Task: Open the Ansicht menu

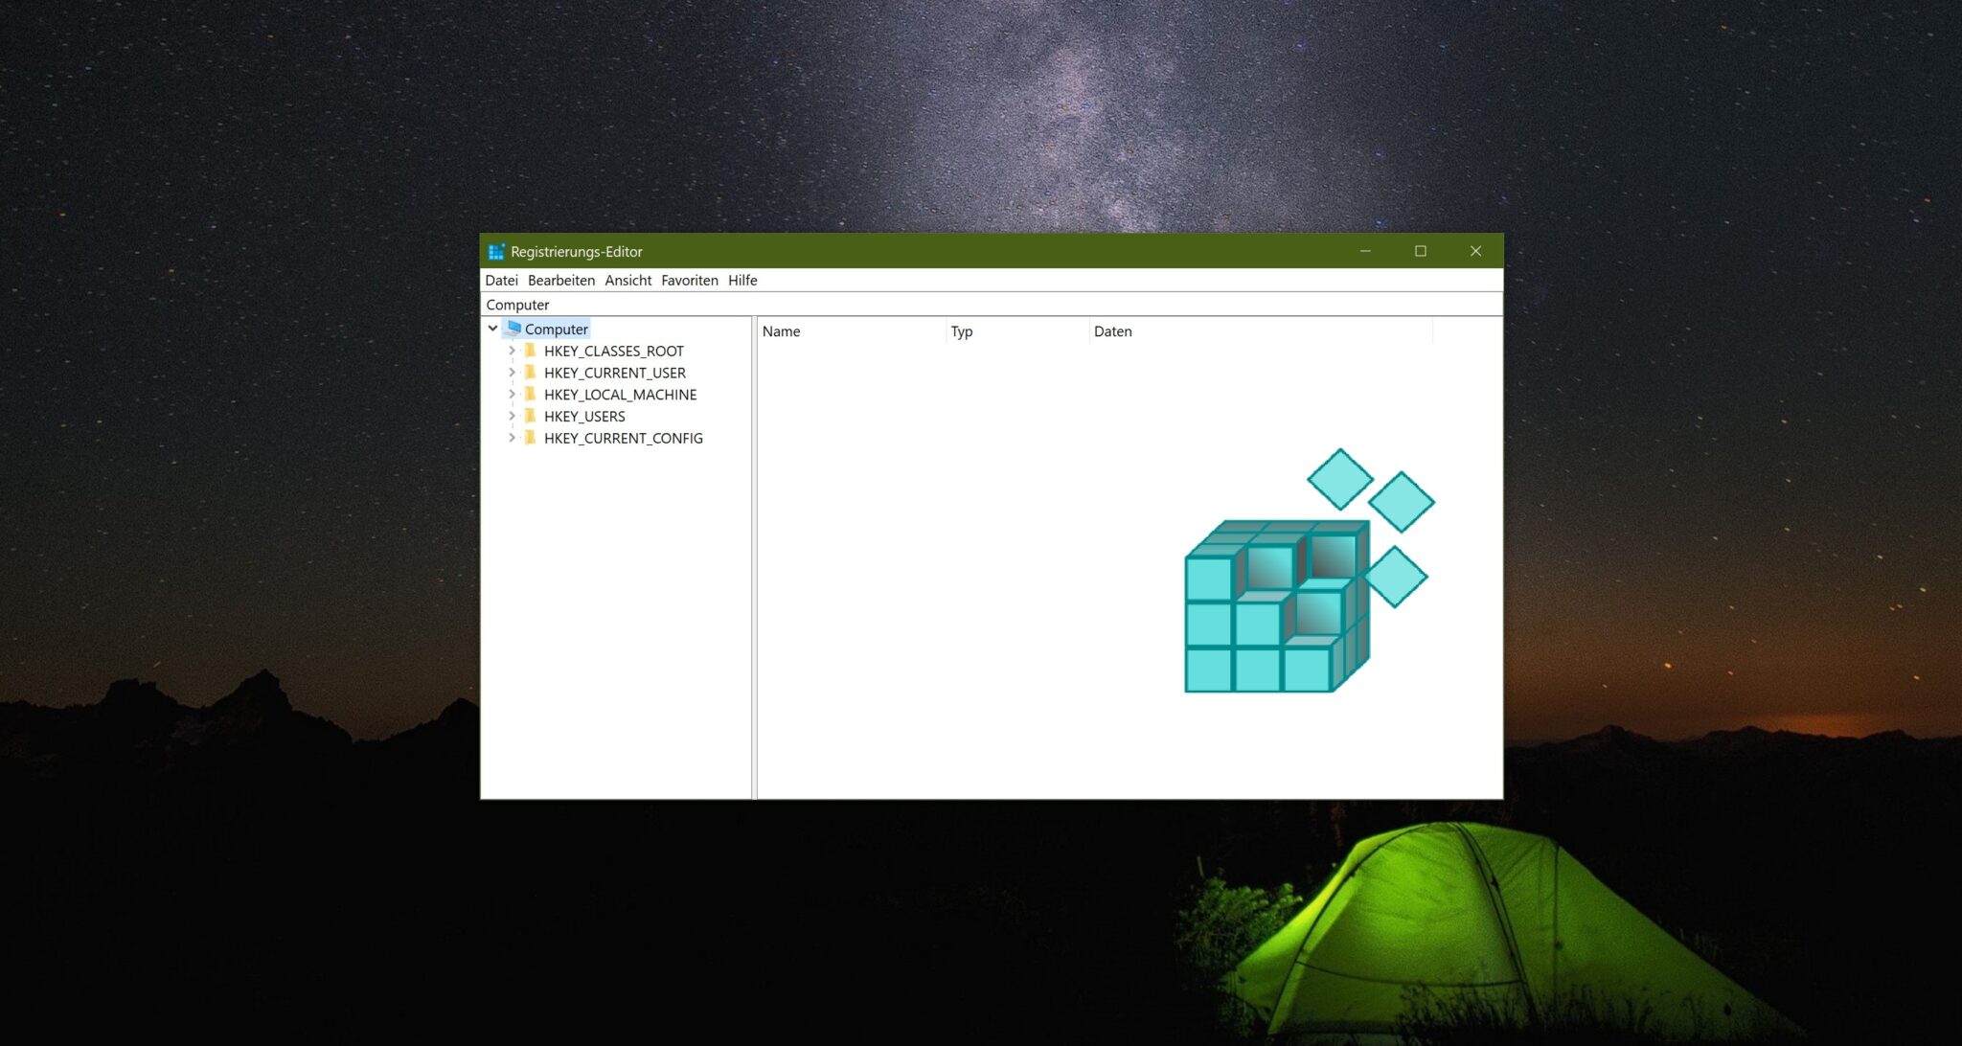Action: [627, 280]
